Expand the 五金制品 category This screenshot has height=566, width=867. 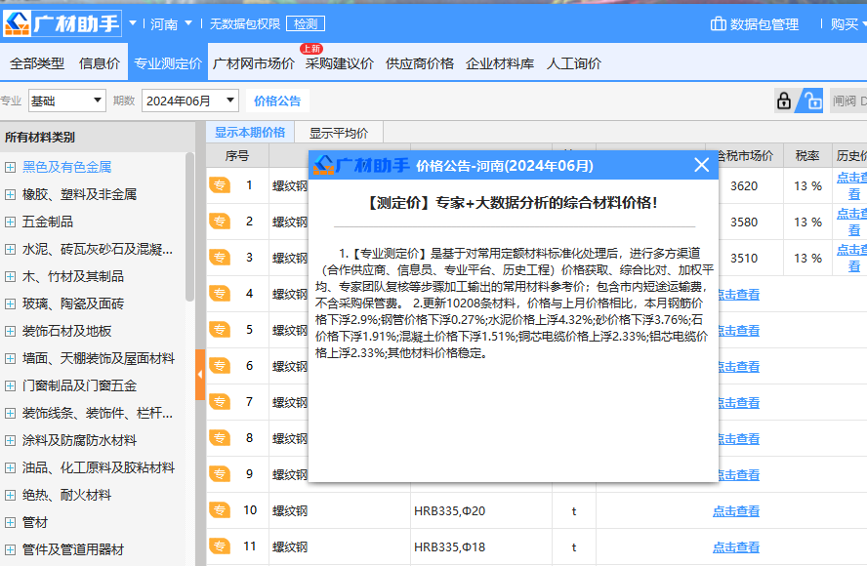point(10,222)
